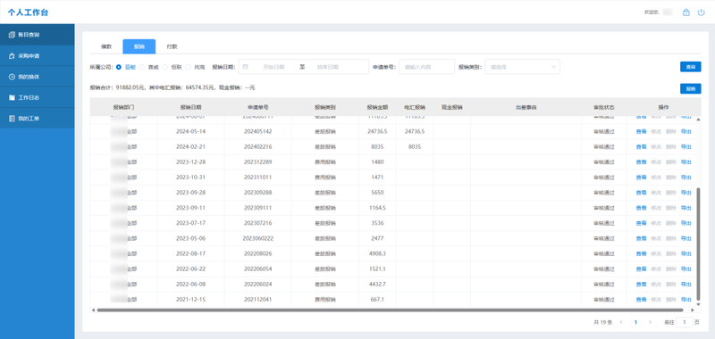Switch to the 报销 tab
The width and height of the screenshot is (715, 339).
click(x=139, y=46)
